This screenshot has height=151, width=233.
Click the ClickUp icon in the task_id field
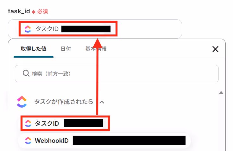(28, 29)
